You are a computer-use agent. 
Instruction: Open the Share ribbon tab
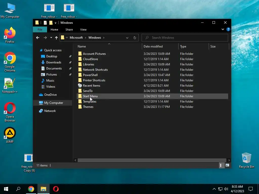(x=69, y=30)
